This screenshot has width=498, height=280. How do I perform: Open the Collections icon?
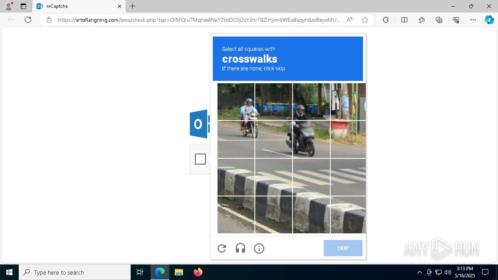point(439,20)
